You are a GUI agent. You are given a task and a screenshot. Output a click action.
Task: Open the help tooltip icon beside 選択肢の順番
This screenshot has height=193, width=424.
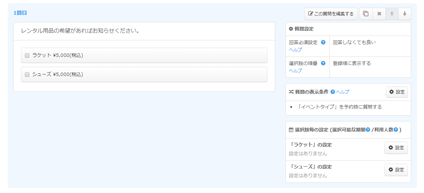tap(323, 63)
